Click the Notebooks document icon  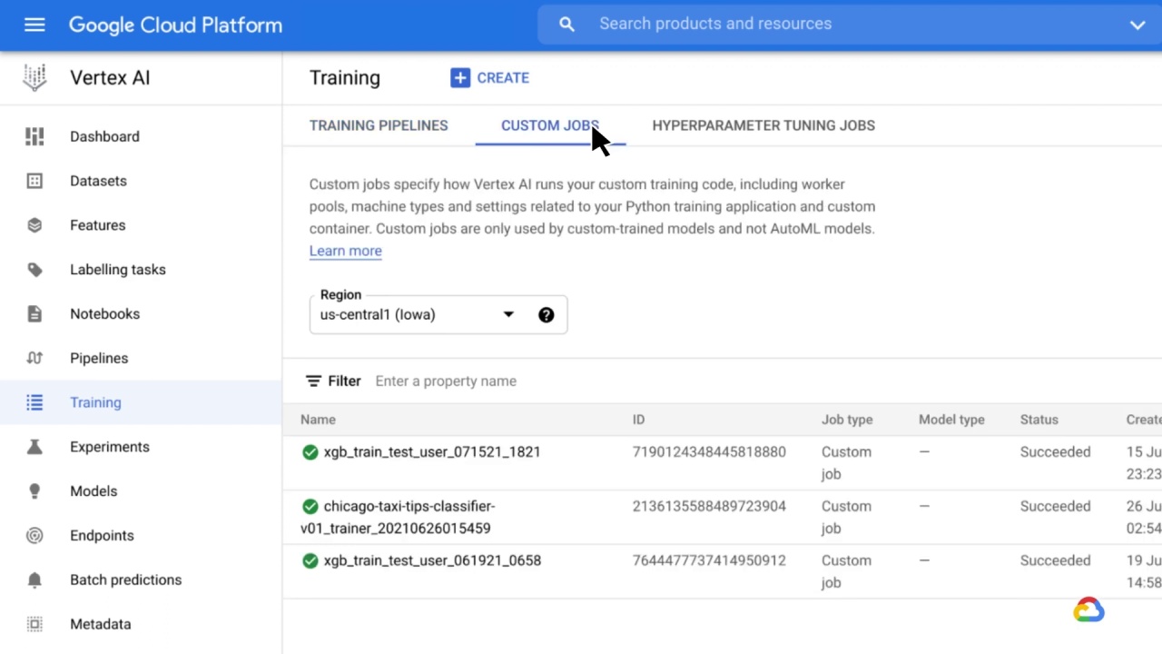tap(34, 314)
